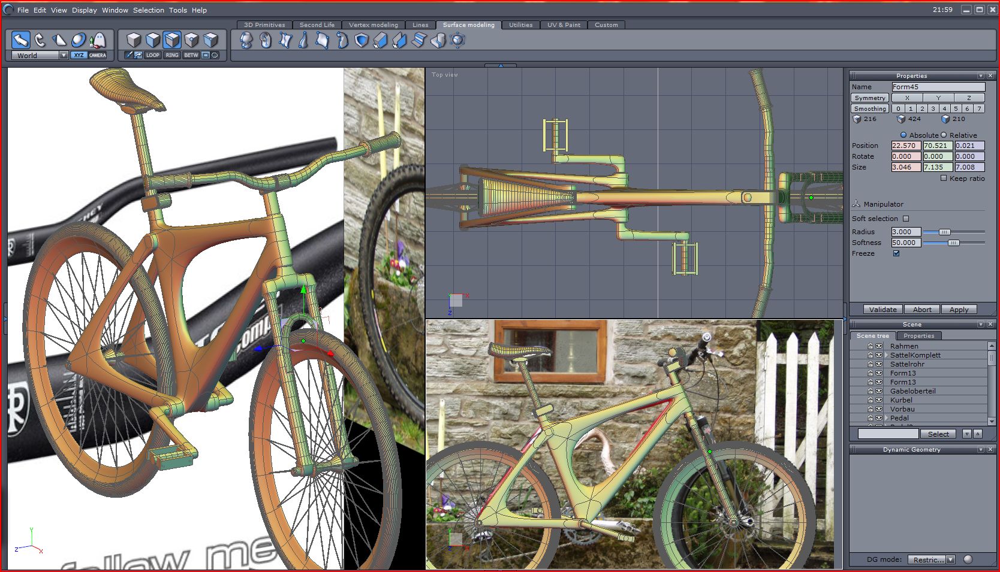Hide the Rahmen object via eye icon
Image resolution: width=1000 pixels, height=572 pixels.
click(879, 346)
